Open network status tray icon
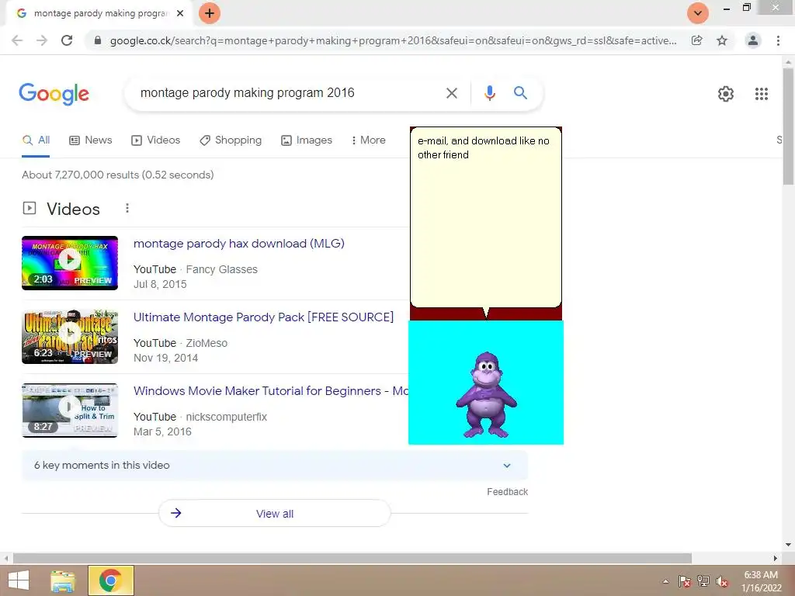The image size is (795, 596). (x=703, y=581)
